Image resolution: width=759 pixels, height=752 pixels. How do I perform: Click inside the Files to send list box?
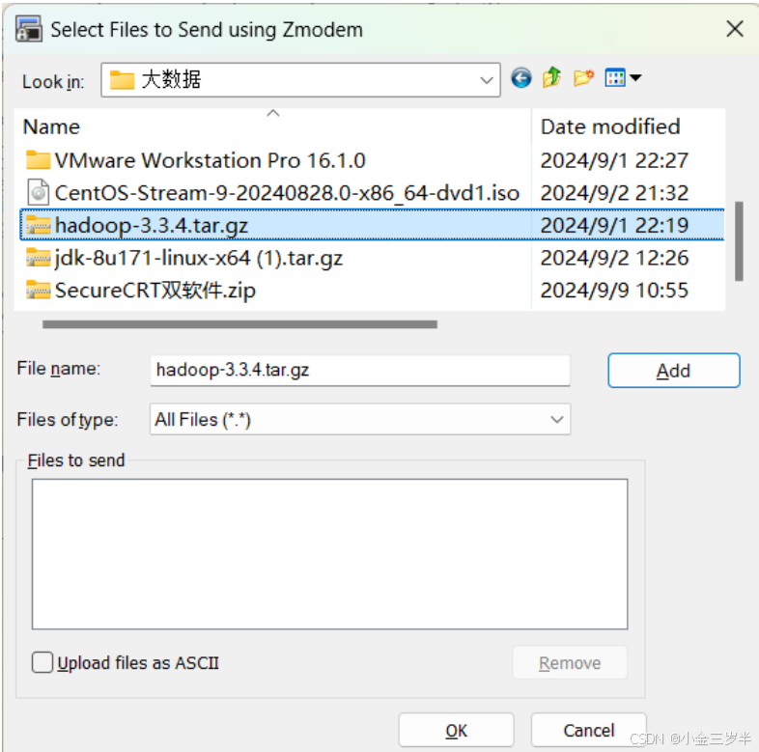(329, 554)
